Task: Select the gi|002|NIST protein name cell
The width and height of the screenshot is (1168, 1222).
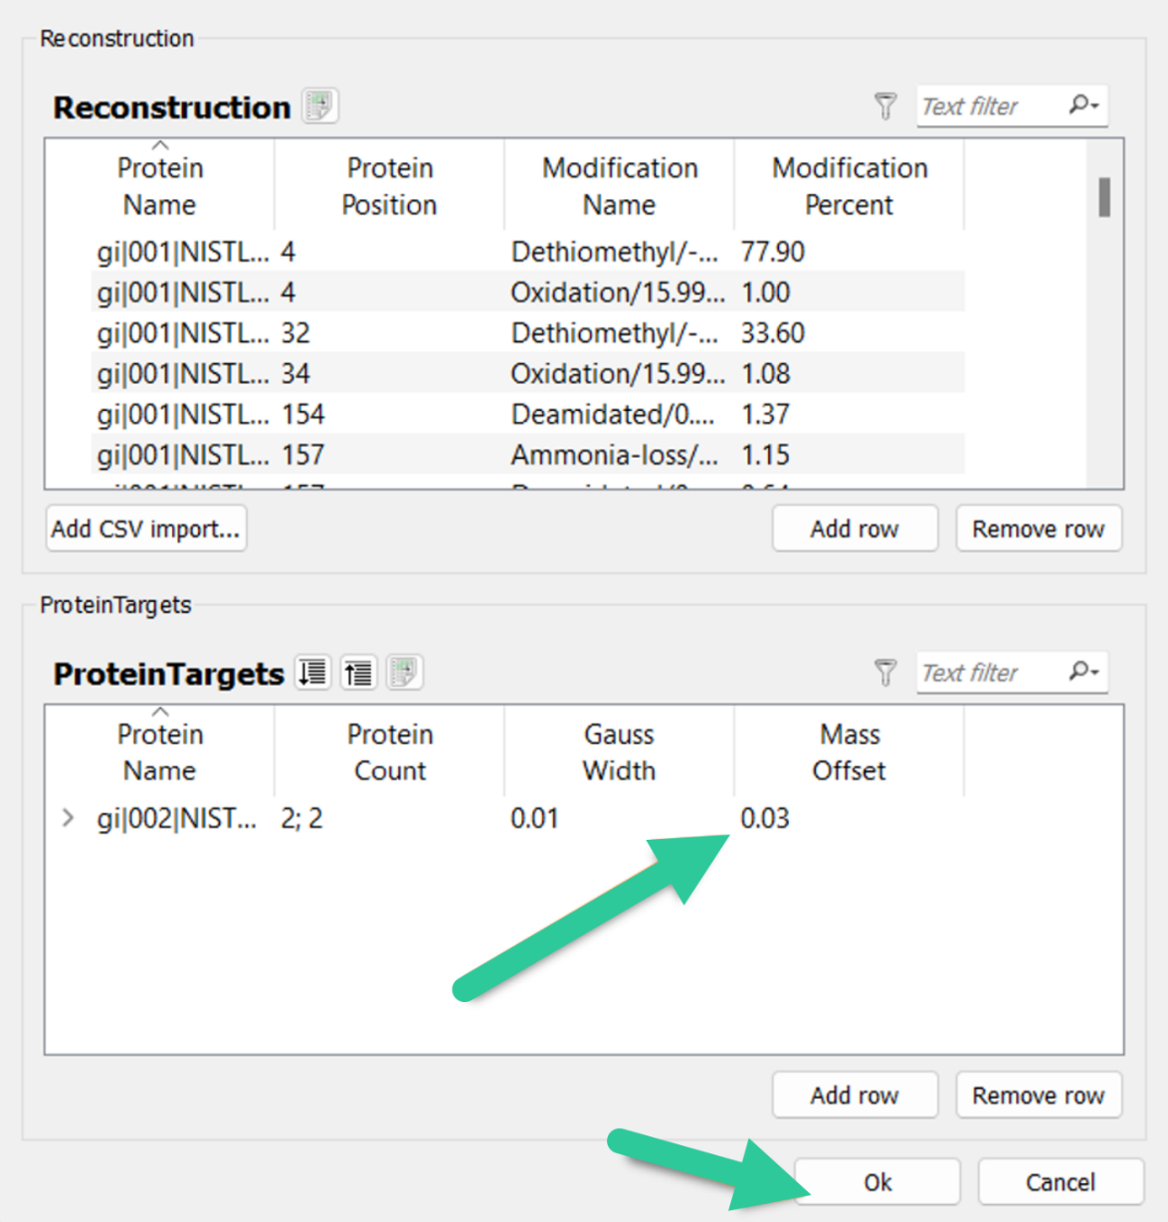Action: click(177, 818)
